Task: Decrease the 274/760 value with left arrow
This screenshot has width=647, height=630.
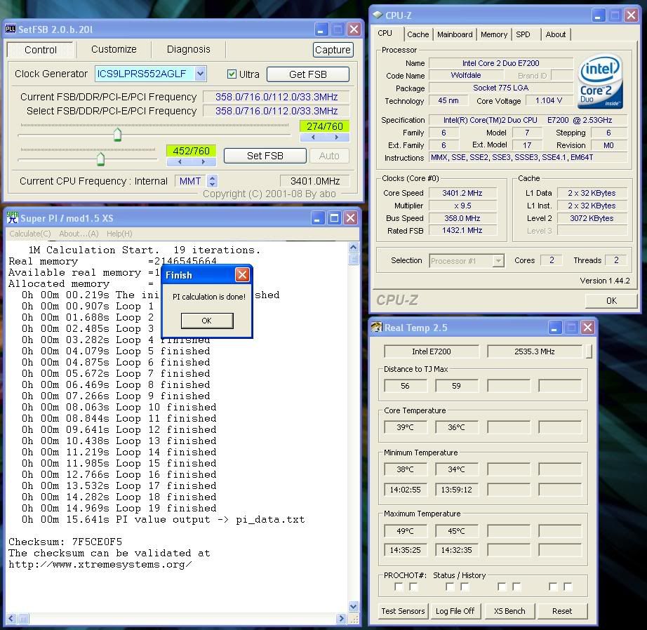Action: pyautogui.click(x=313, y=137)
